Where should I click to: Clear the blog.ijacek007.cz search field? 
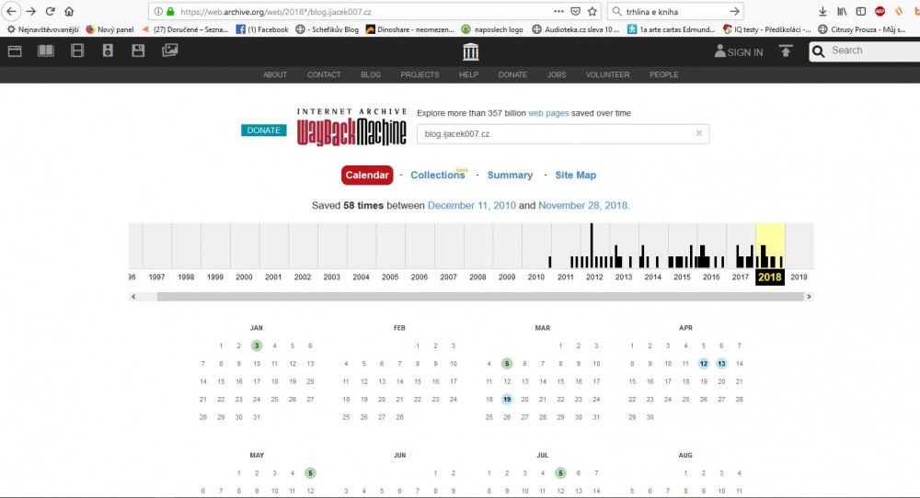[x=698, y=133]
